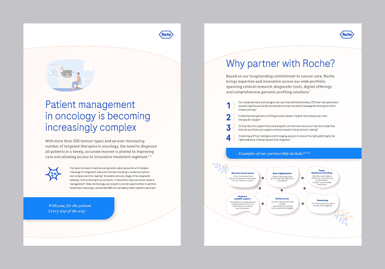Click the 'Patient management in oncology' heading
Screen dimensions: 385x269
tap(97, 116)
